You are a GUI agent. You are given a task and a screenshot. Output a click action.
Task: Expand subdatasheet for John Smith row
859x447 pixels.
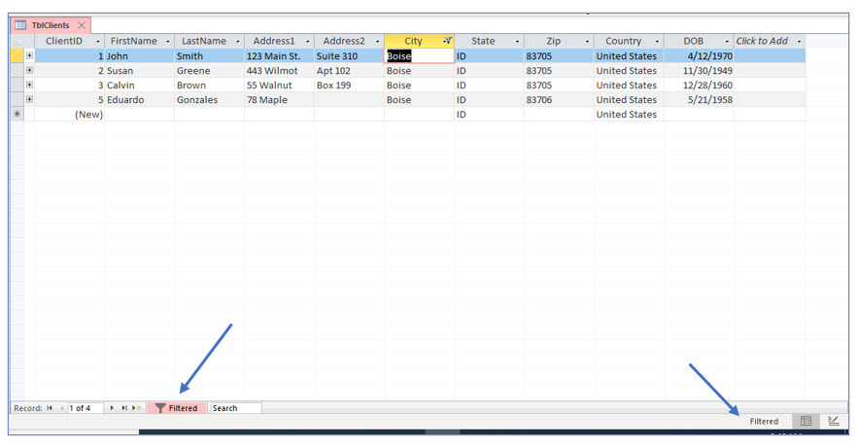[x=29, y=55]
